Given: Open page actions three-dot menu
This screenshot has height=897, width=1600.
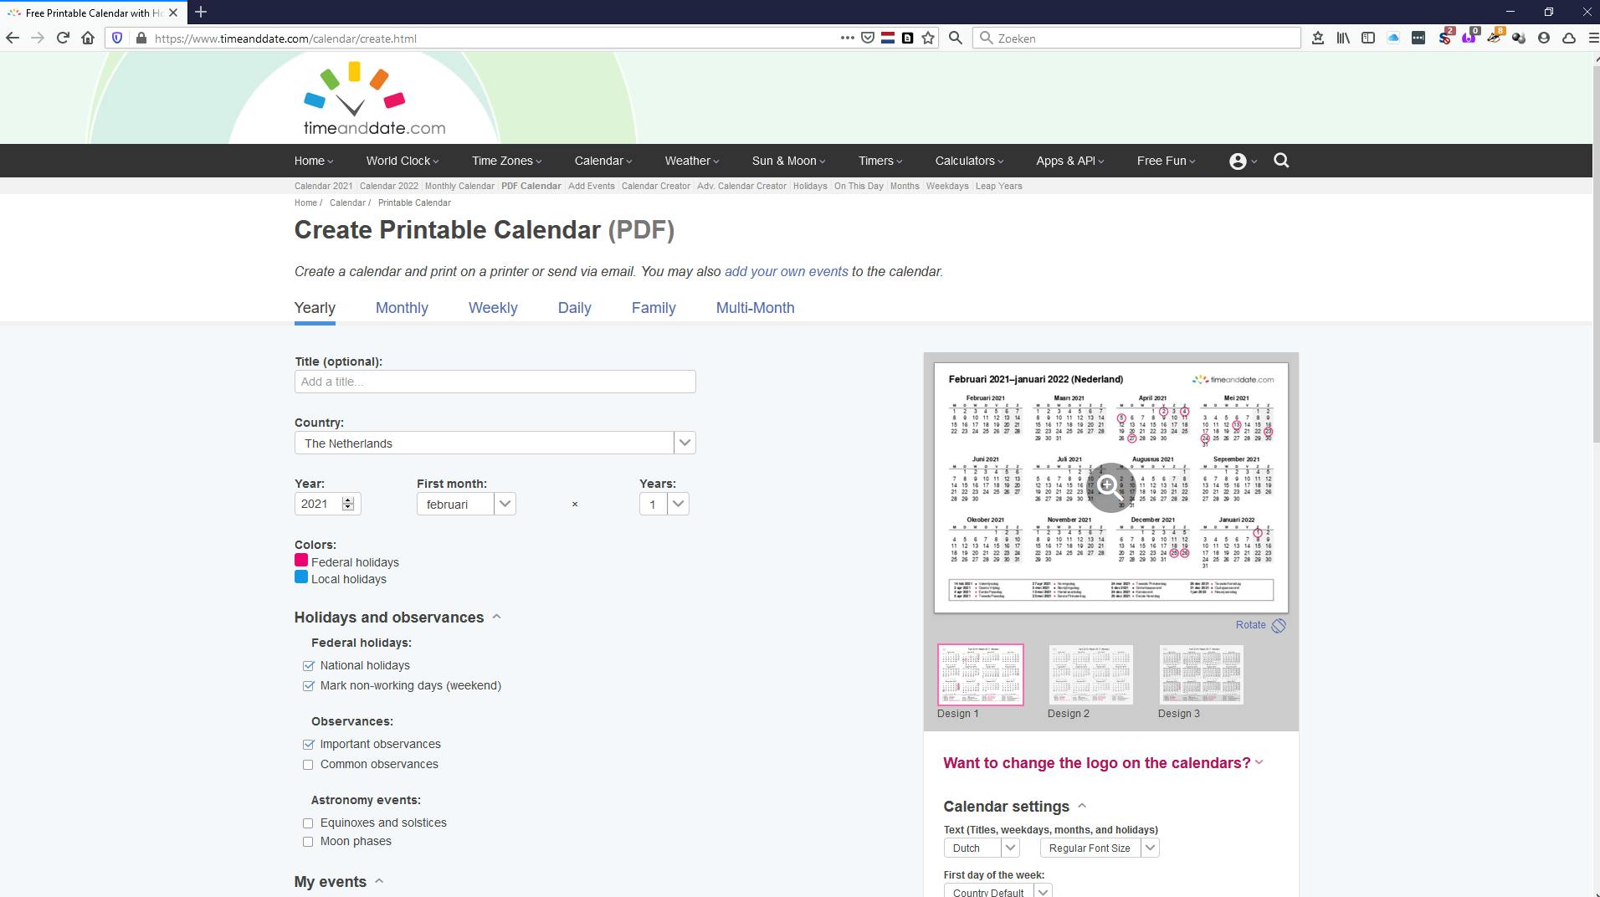Looking at the screenshot, I should (847, 38).
